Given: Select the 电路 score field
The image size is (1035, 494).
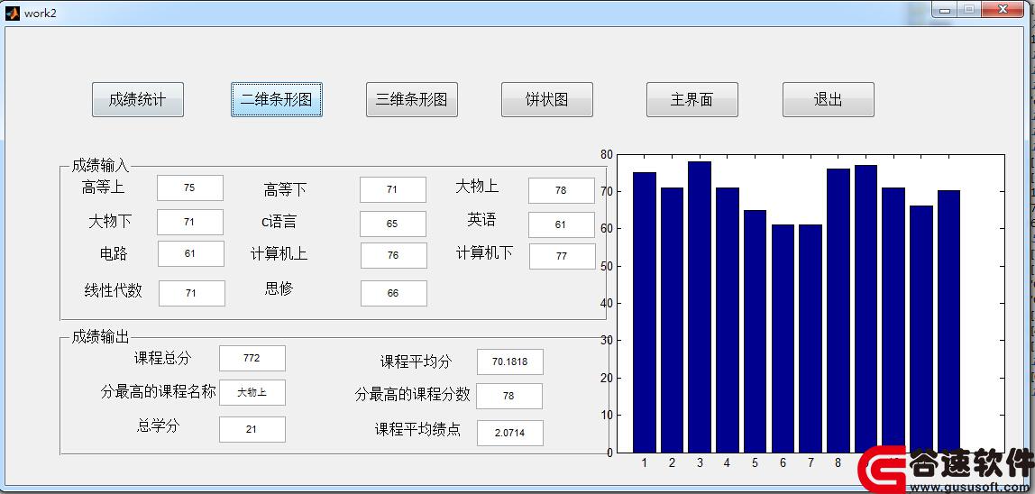Looking at the screenshot, I should [191, 253].
